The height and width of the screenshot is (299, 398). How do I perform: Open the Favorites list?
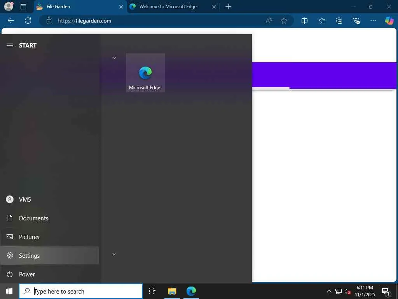coord(321,21)
